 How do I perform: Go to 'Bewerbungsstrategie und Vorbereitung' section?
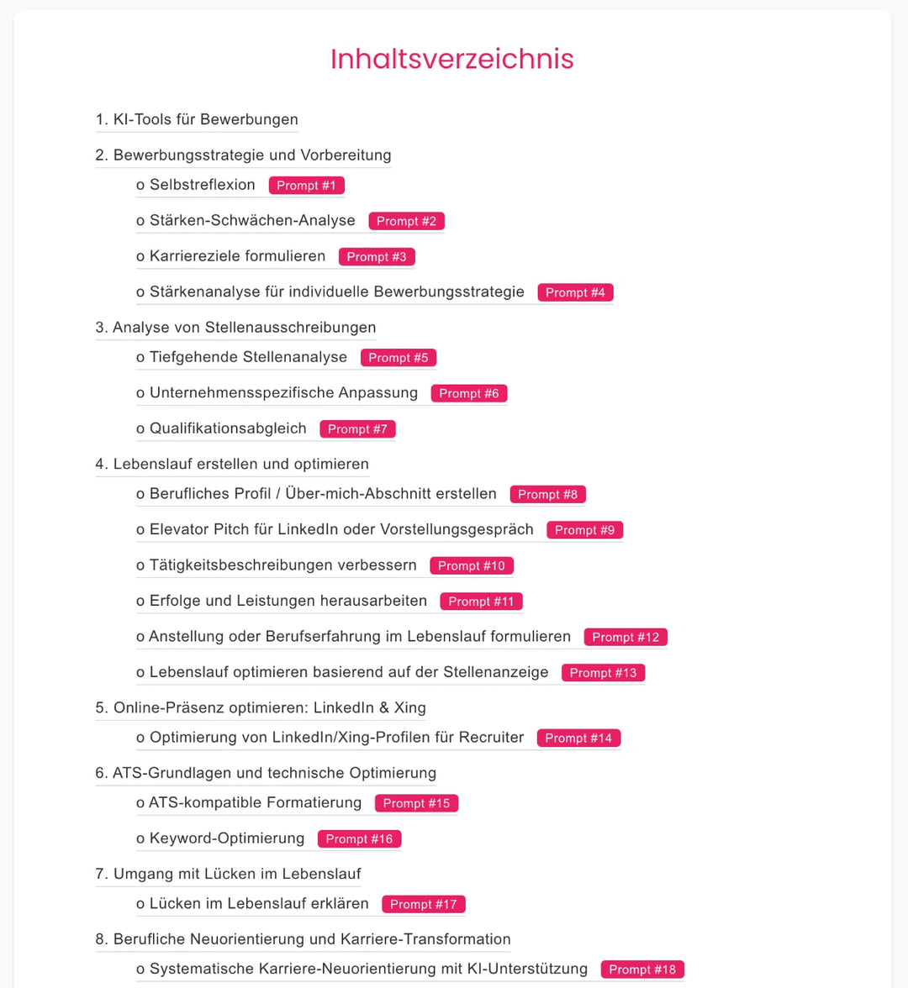click(x=243, y=155)
